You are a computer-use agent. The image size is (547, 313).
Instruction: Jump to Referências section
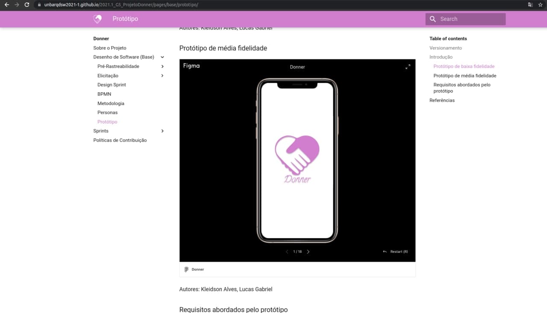(442, 100)
